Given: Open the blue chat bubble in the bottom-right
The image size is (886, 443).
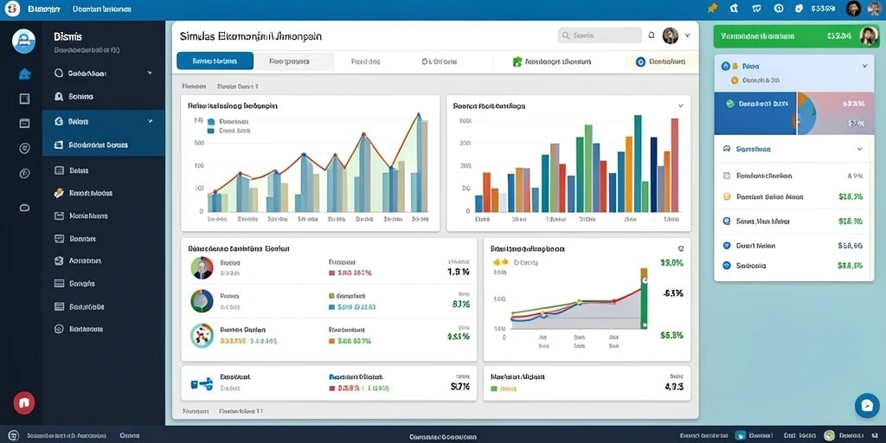Looking at the screenshot, I should [866, 405].
